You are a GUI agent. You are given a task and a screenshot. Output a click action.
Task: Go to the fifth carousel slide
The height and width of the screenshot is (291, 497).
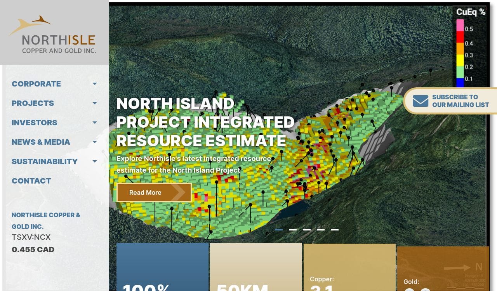pos(335,230)
